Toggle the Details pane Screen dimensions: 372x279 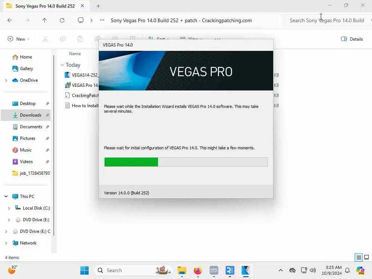(x=352, y=39)
